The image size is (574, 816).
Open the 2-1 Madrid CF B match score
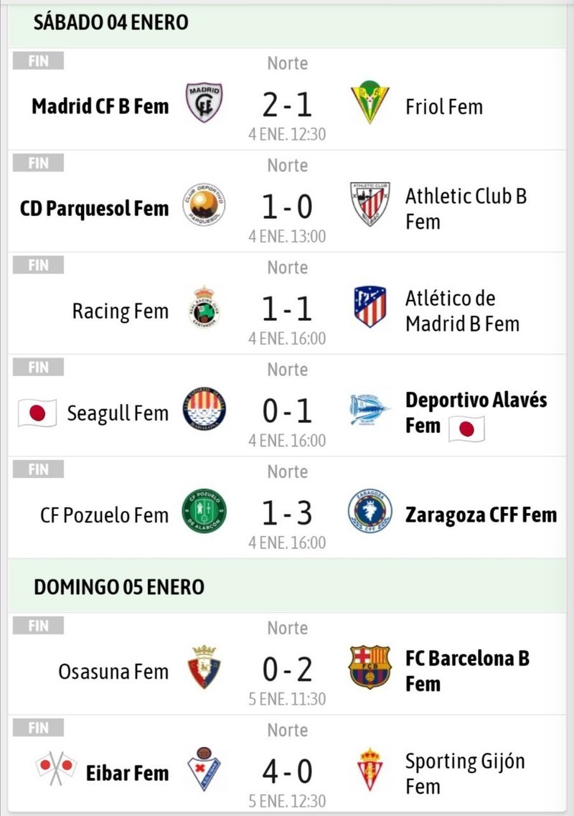[x=287, y=105]
